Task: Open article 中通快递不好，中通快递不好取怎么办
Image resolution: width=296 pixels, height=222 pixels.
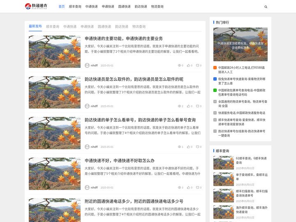Action: coord(120,161)
